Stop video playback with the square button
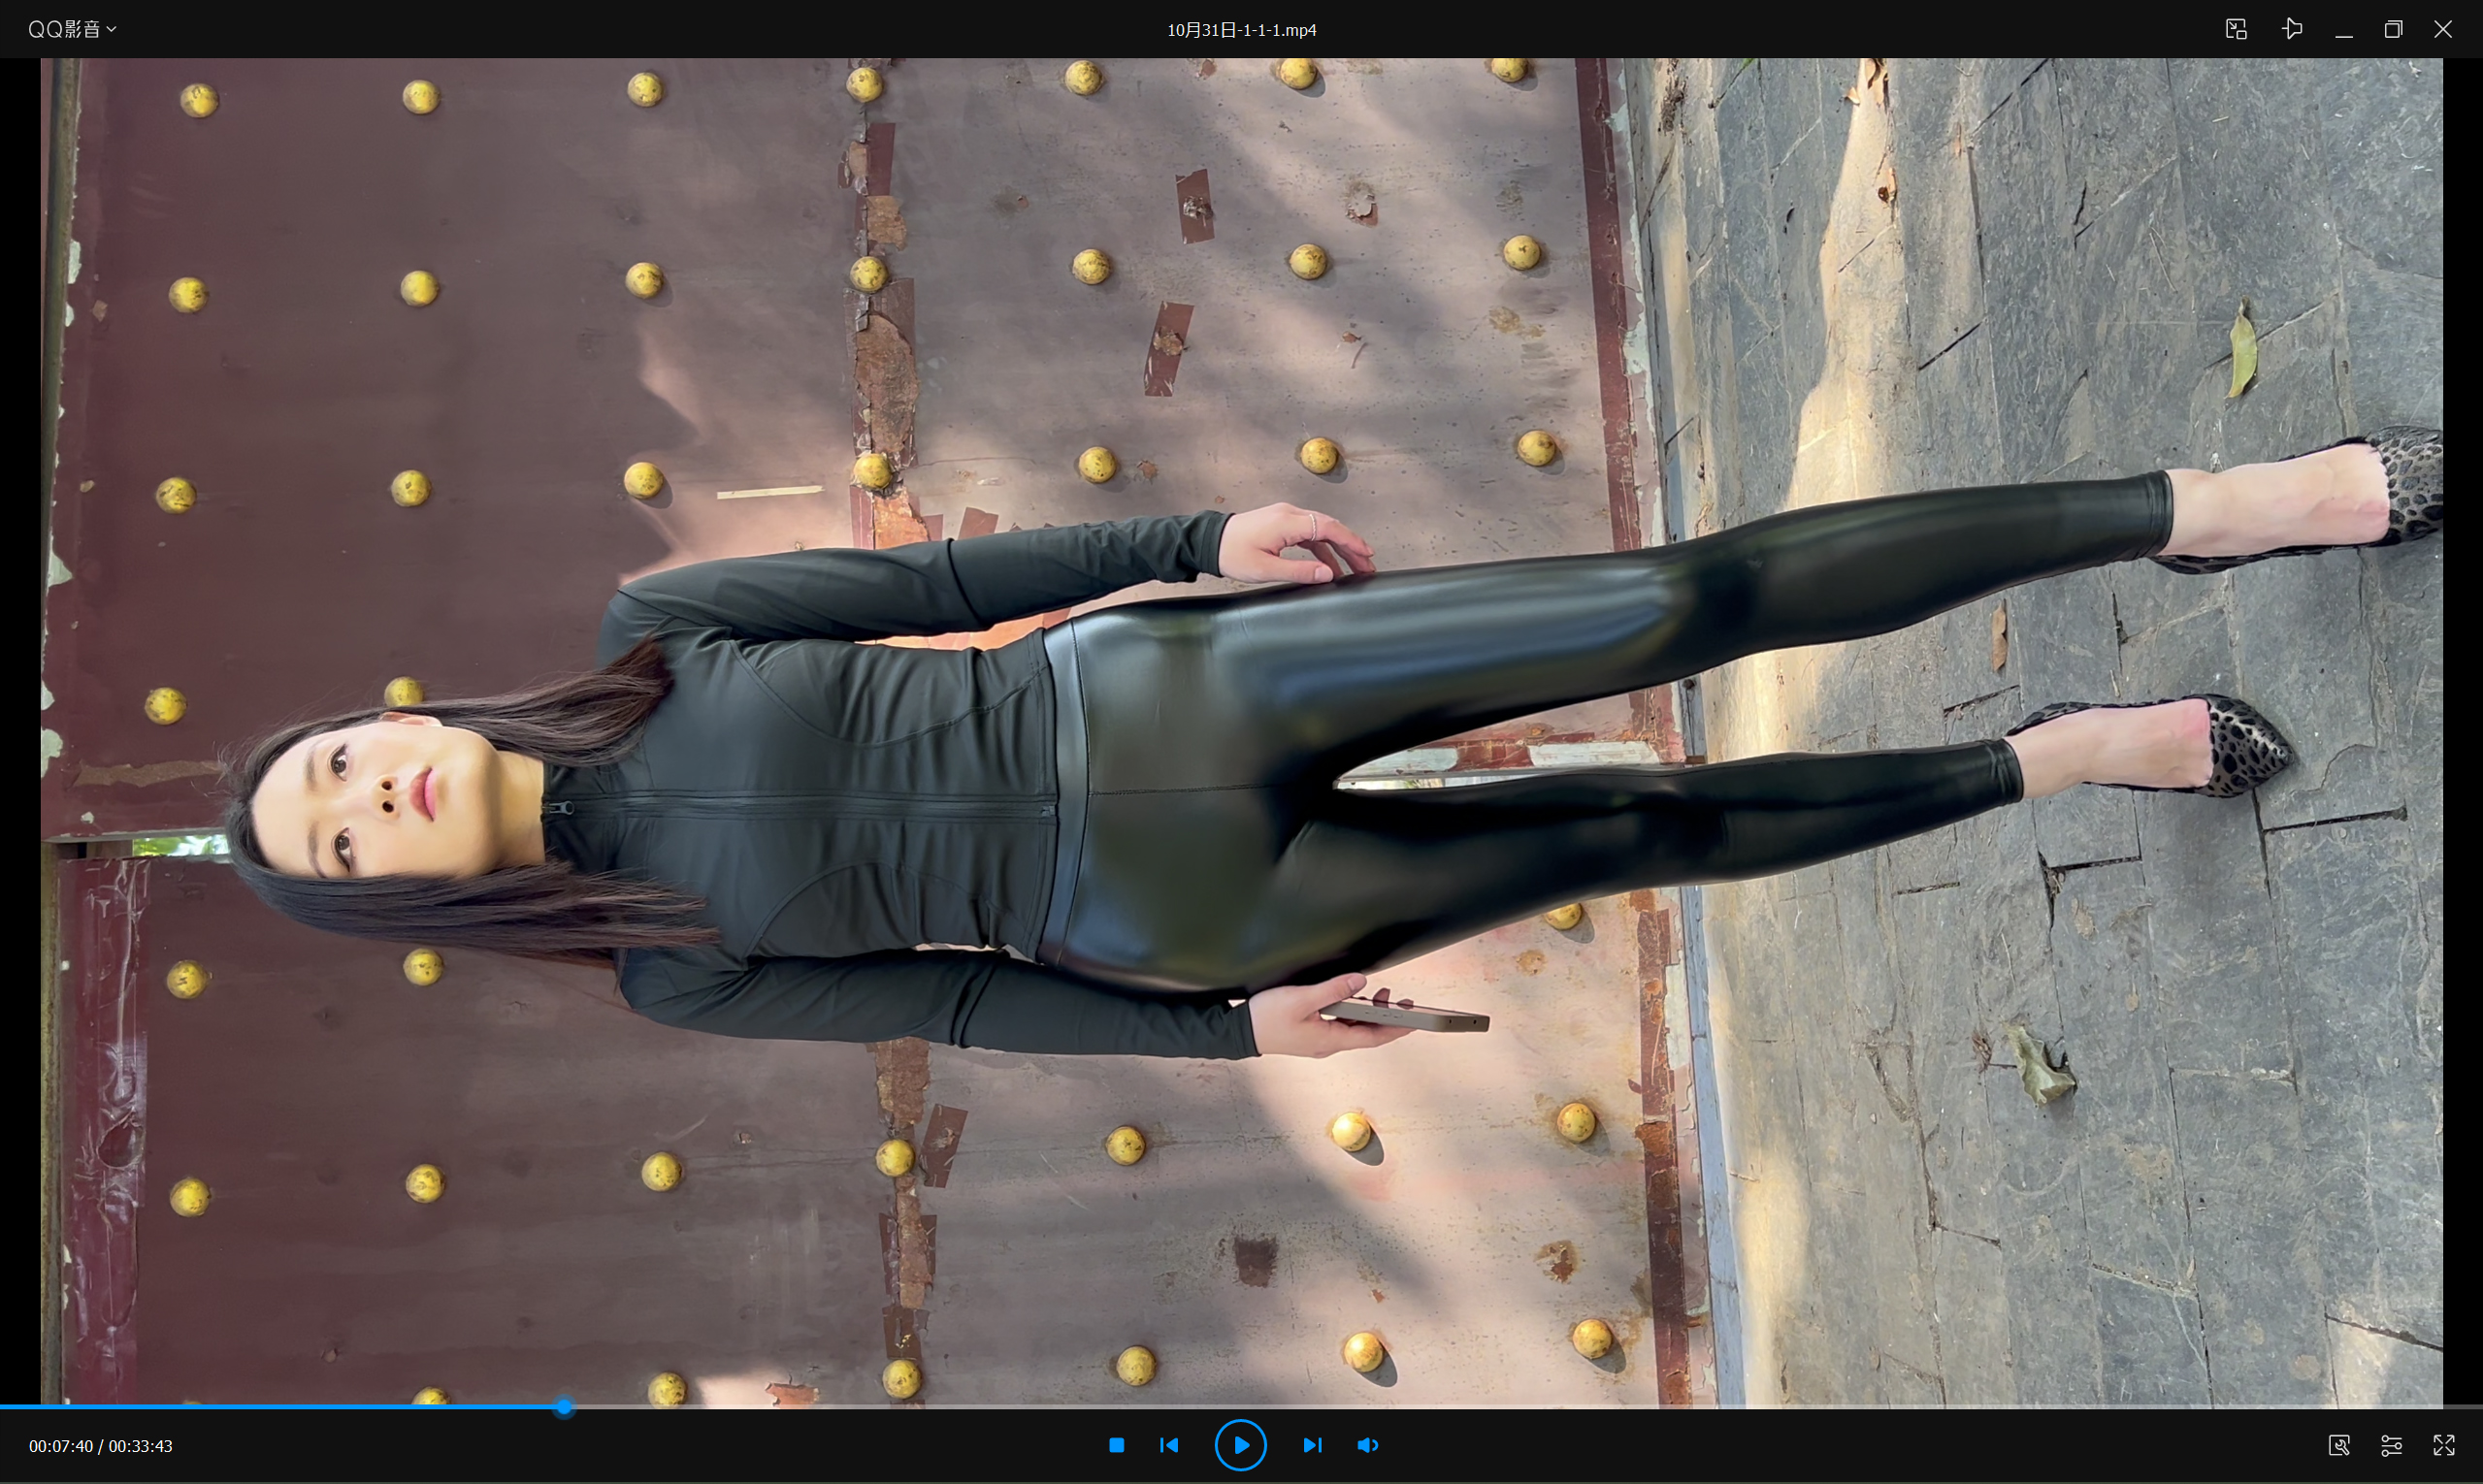2483x1484 pixels. pyautogui.click(x=1117, y=1445)
